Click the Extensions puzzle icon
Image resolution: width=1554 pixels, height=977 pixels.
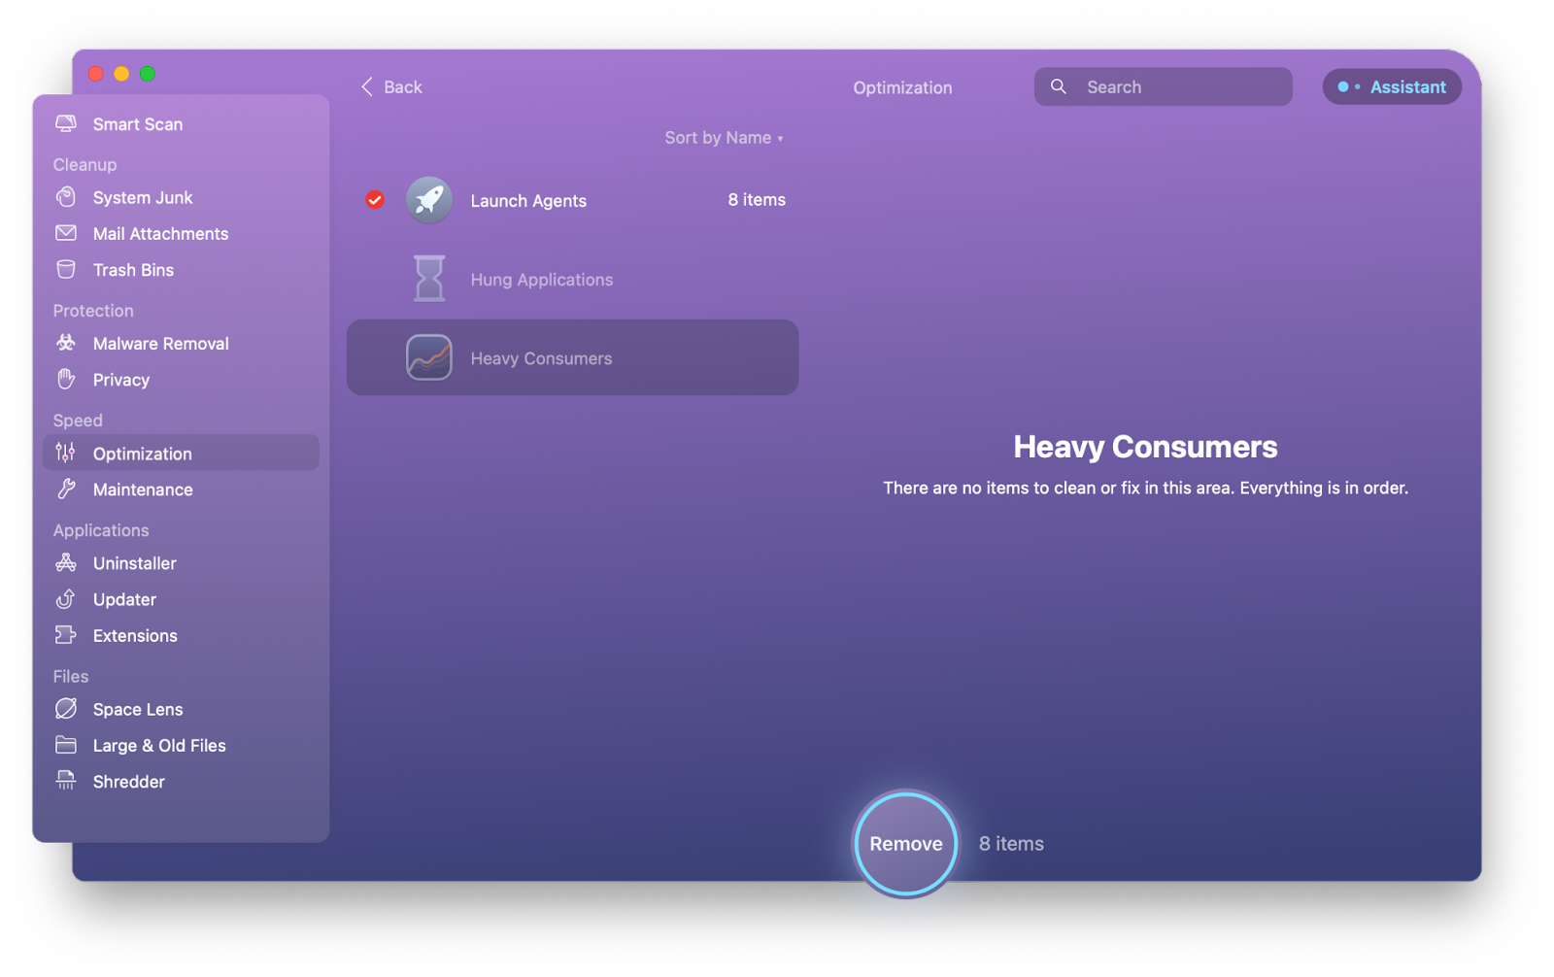click(x=66, y=635)
